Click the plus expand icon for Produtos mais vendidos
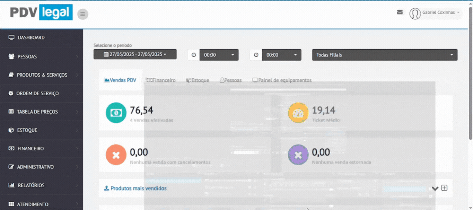Viewport: 473px width, 210px height. pos(444,188)
